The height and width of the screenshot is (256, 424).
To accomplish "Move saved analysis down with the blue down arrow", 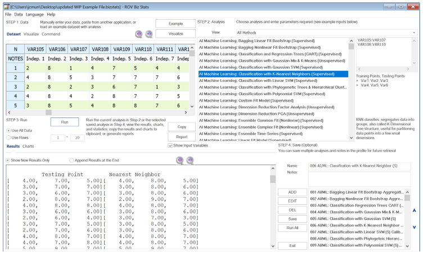I will pos(414,227).
